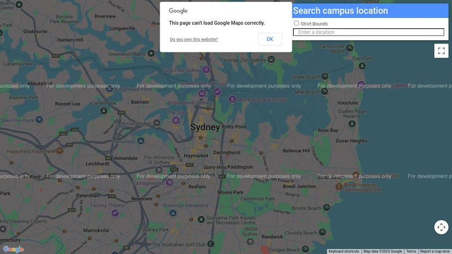Image resolution: width=452 pixels, height=254 pixels.
Task: Select the Mrs Macquarie's Chair marker icon
Action: point(232,99)
